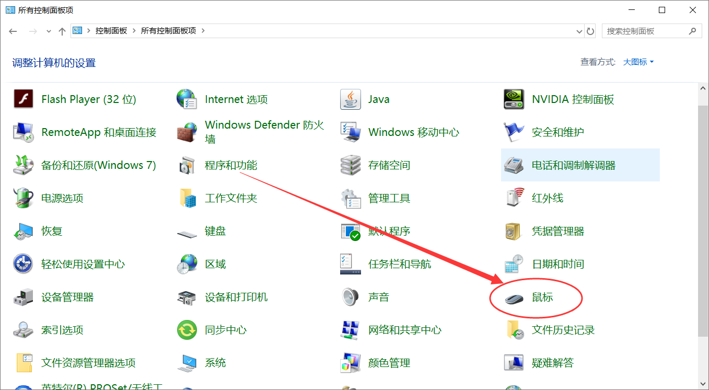
Task: Open the 安全和维护 flag icon
Action: [514, 132]
